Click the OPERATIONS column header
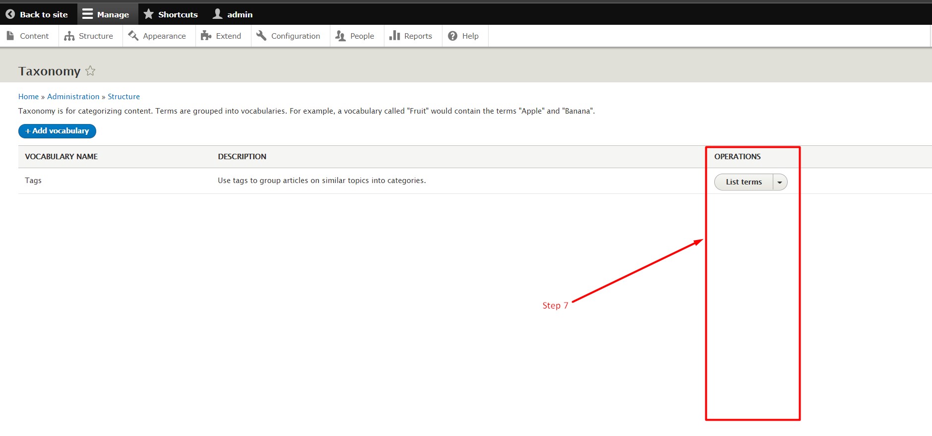 click(737, 157)
